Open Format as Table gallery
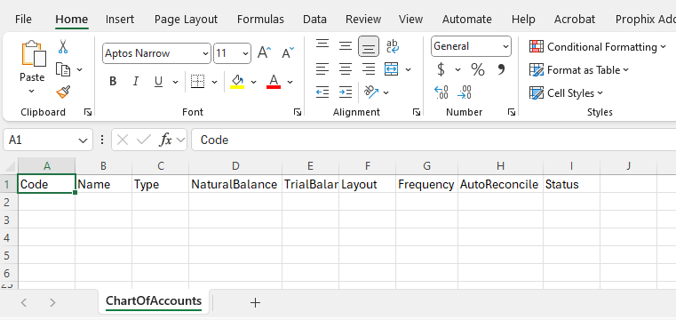This screenshot has width=676, height=320. click(x=579, y=70)
